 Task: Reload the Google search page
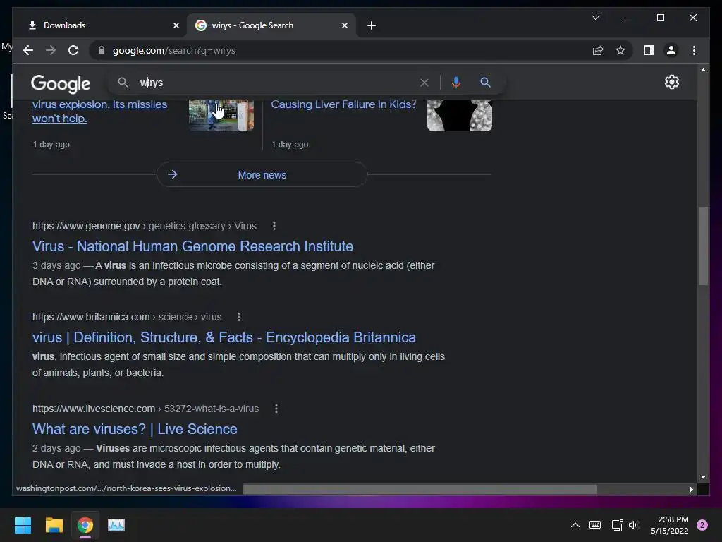(73, 50)
